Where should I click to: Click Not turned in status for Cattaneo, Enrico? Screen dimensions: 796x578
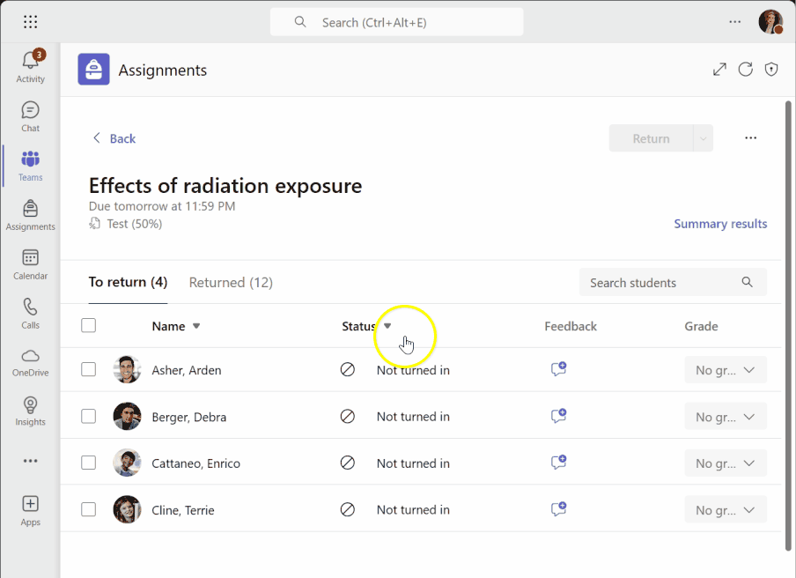[x=413, y=463]
